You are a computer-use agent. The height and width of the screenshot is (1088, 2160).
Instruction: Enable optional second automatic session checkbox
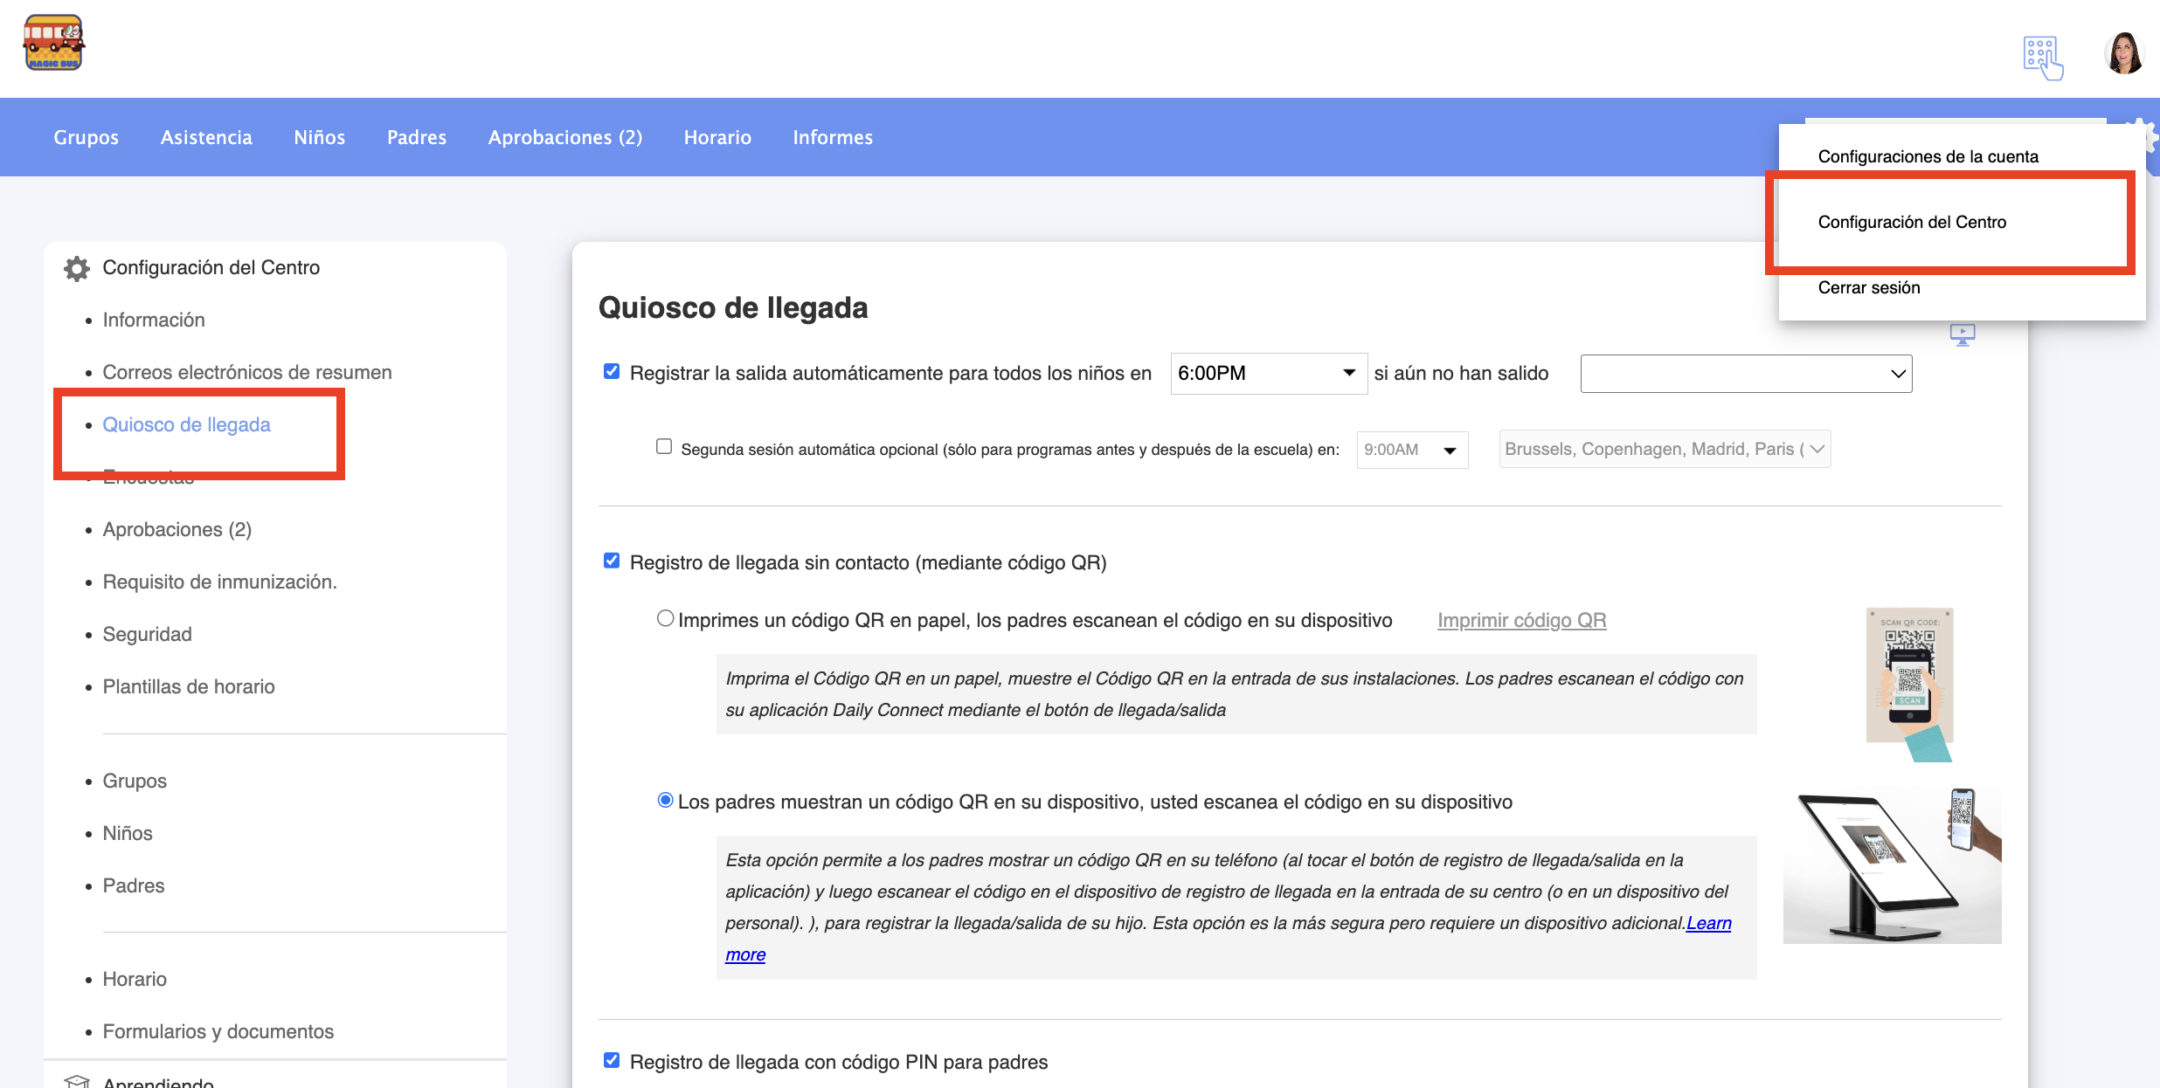664,447
